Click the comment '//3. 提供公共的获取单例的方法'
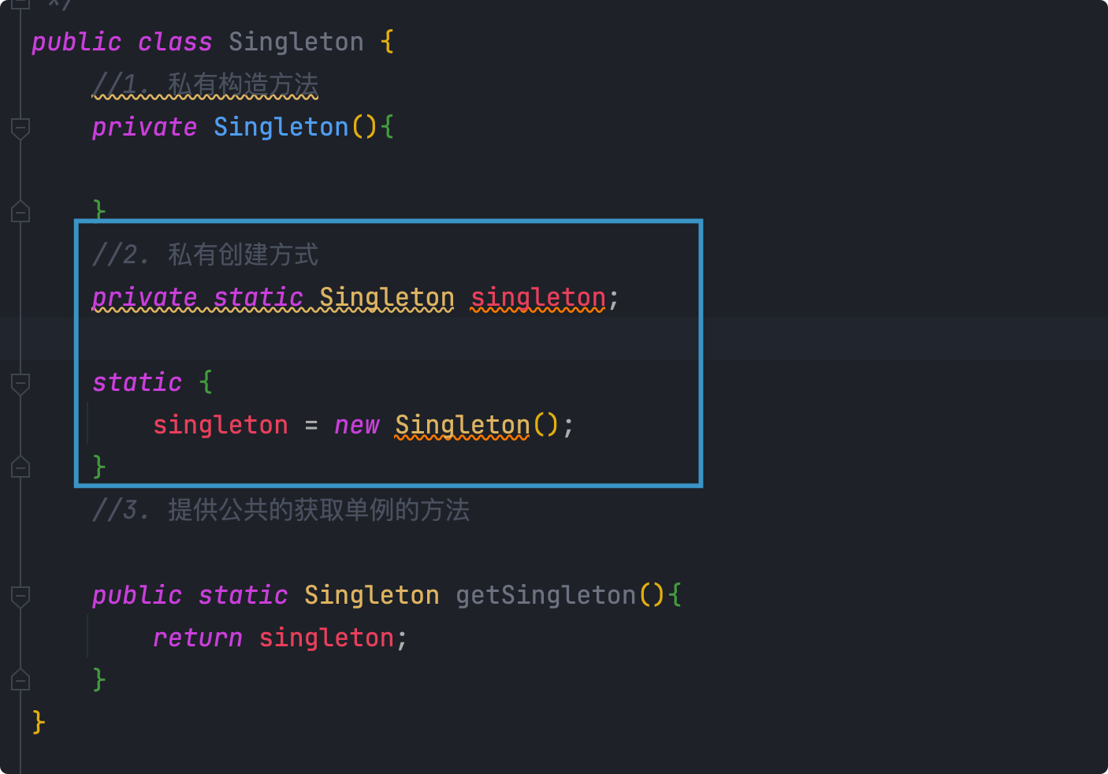 coord(281,510)
